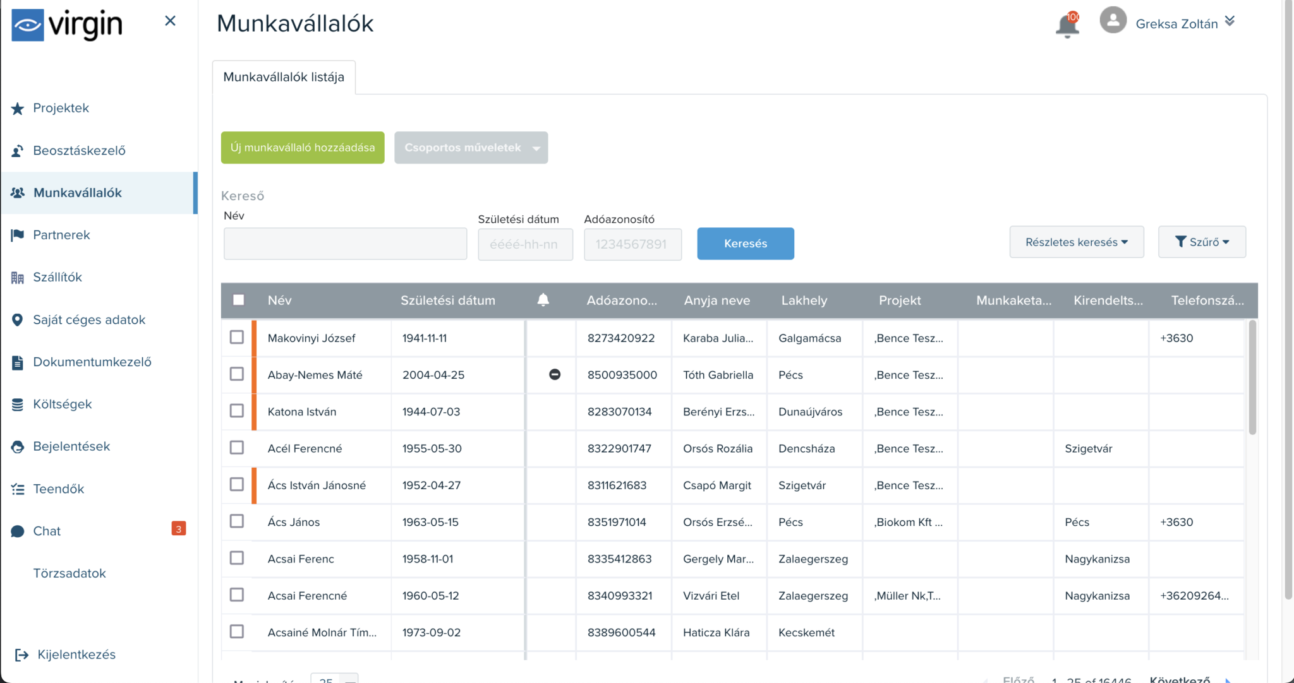Image resolution: width=1294 pixels, height=683 pixels.
Task: Click the Chat bubble icon
Action: (x=18, y=532)
